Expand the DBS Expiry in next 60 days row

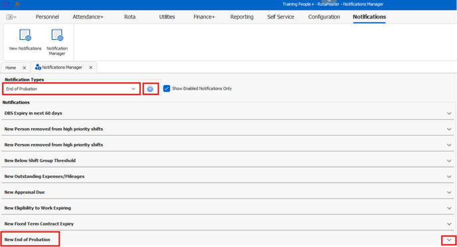(x=449, y=114)
